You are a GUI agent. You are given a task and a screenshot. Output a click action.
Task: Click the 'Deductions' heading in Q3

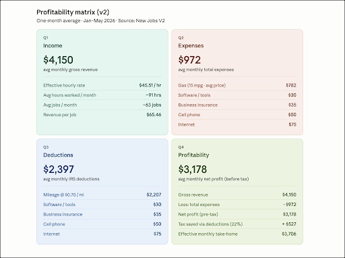(x=58, y=155)
